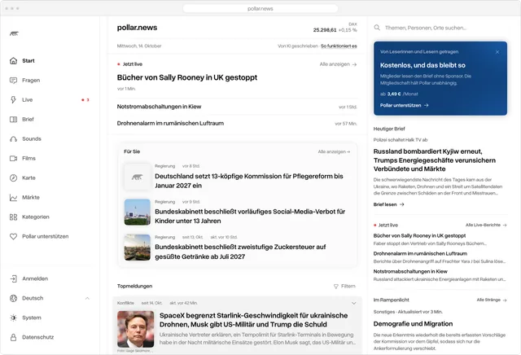Open headline Deutschland setzt 13-köpfige Kommission

click(249, 181)
